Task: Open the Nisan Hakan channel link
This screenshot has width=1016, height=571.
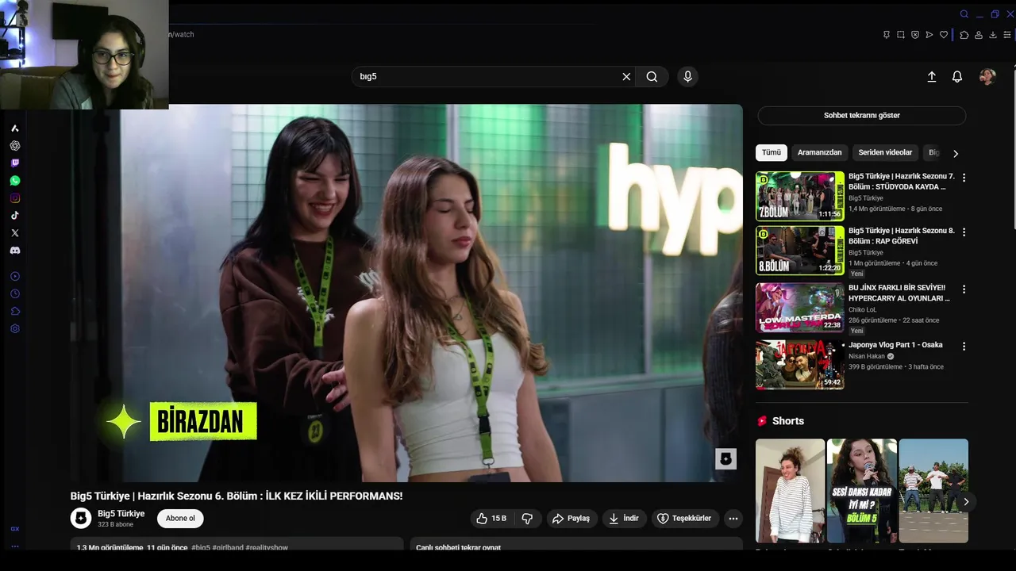Action: [x=866, y=356]
